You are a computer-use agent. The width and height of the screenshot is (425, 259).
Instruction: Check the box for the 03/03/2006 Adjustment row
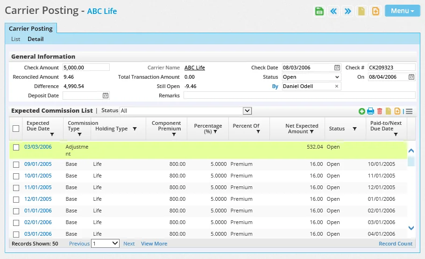coord(16,147)
